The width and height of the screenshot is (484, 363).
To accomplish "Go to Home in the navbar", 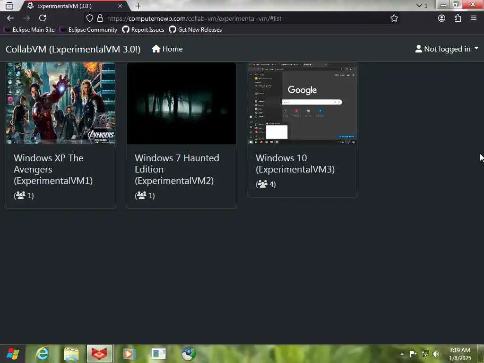I will tap(167, 49).
